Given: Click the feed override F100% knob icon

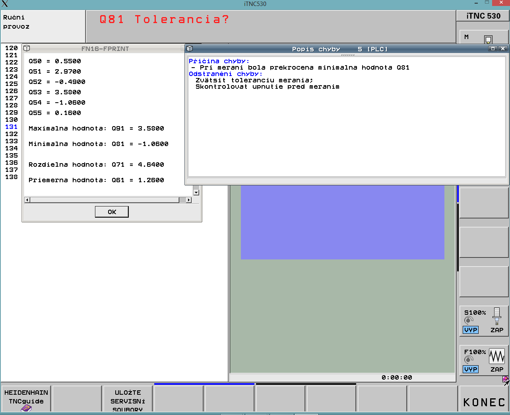Looking at the screenshot, I should click(x=469, y=360).
